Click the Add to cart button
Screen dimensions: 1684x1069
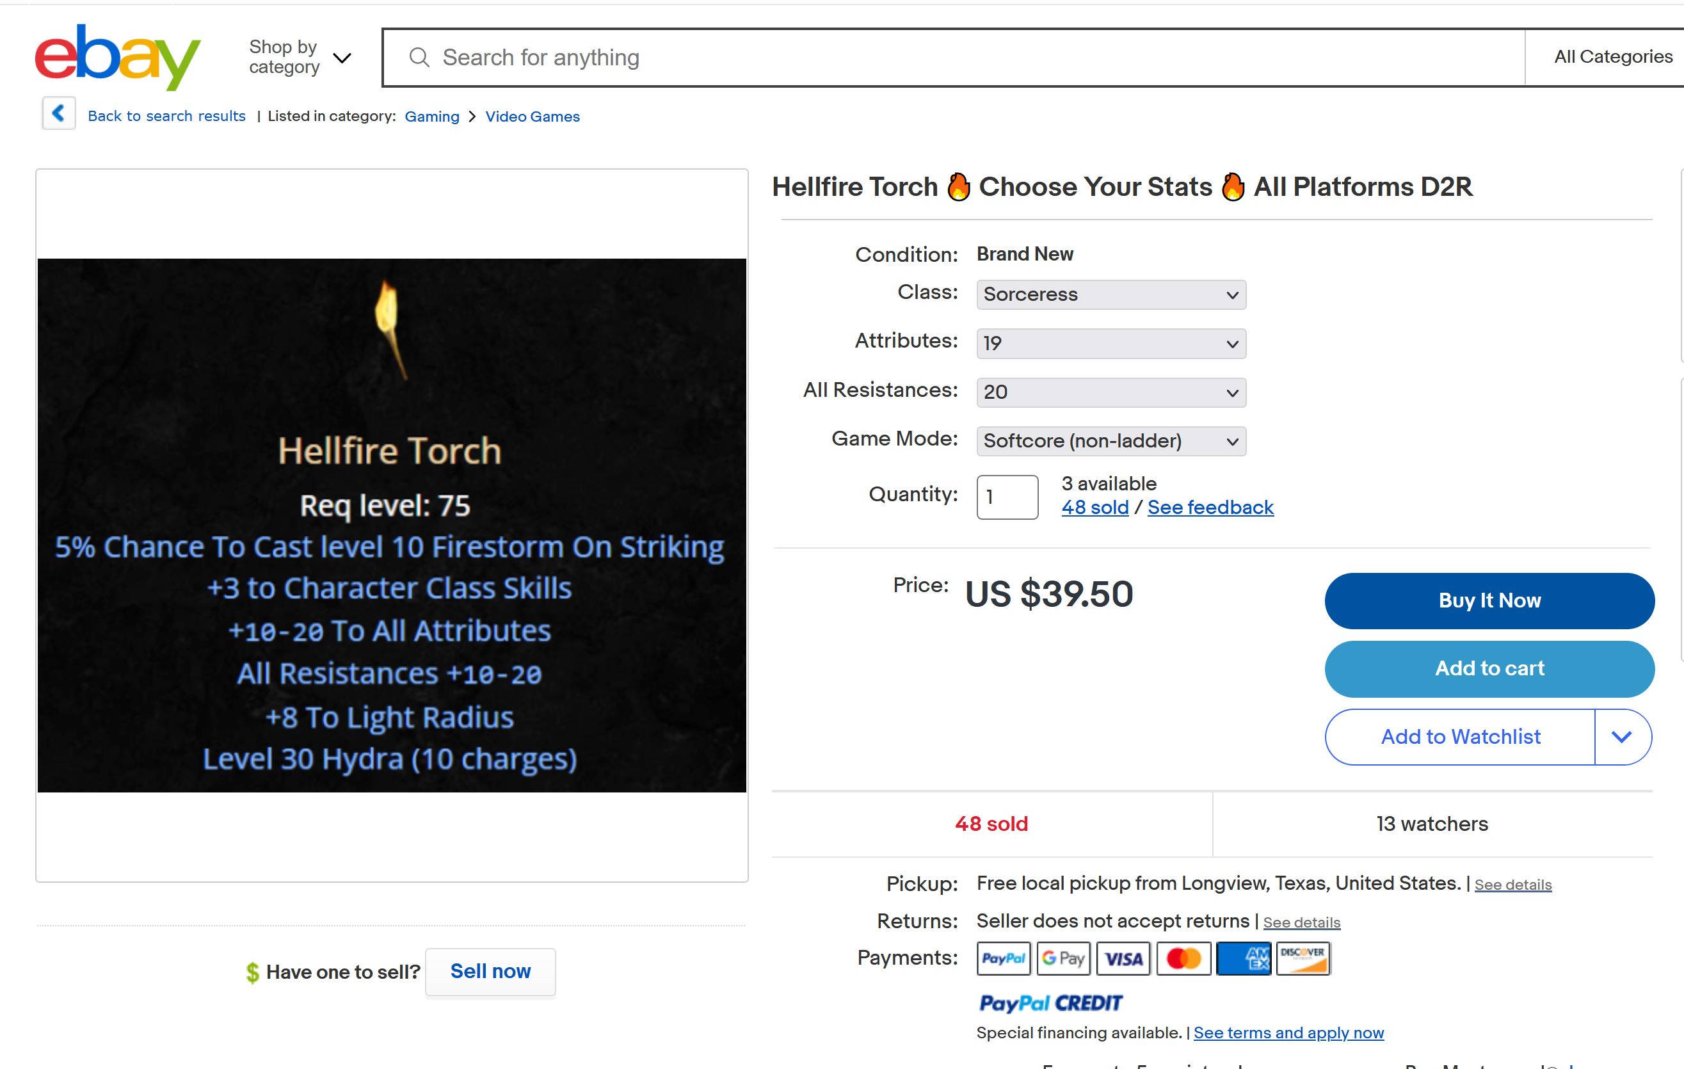pyautogui.click(x=1489, y=669)
